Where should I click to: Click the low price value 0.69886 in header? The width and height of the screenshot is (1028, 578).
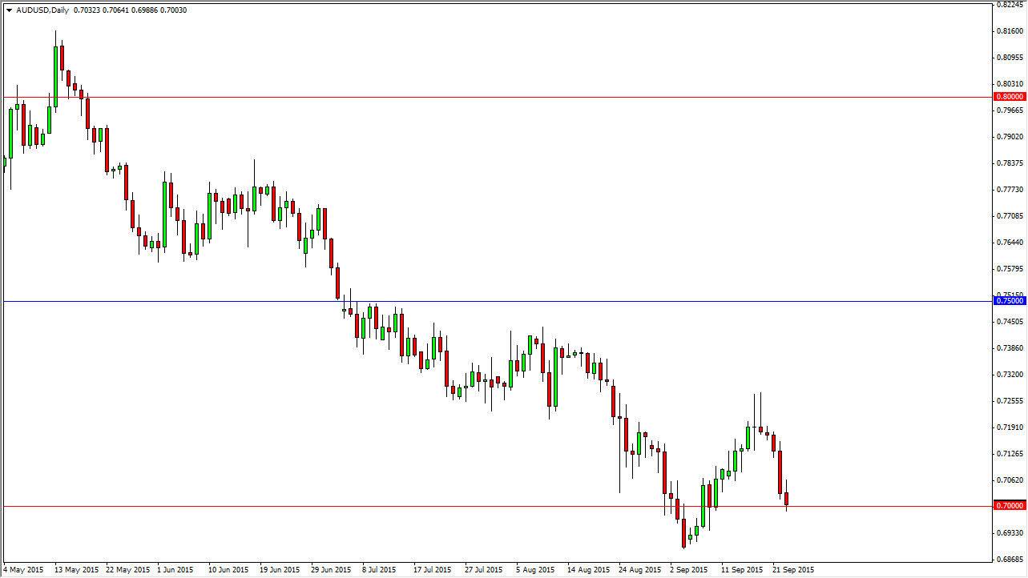pos(144,12)
